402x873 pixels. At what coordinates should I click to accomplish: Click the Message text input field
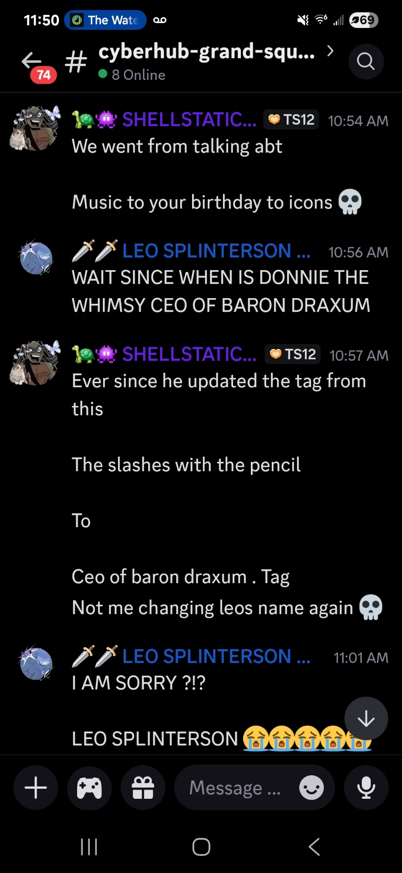point(235,788)
